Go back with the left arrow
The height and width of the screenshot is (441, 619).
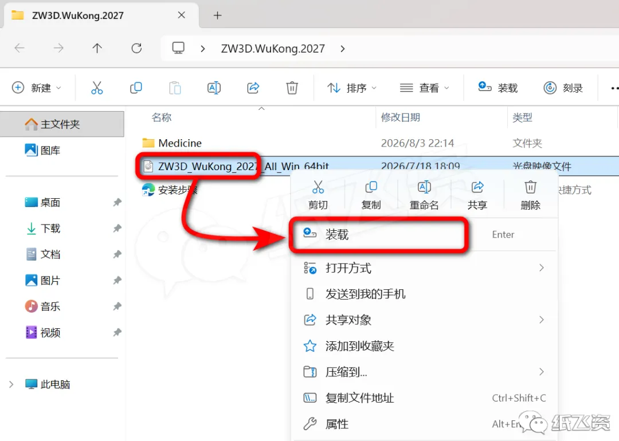click(19, 48)
